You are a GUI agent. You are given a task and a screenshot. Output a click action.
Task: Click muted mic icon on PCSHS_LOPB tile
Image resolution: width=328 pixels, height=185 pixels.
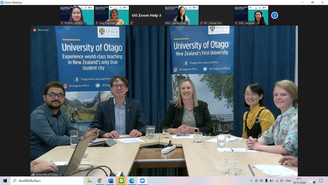(x=62, y=23)
